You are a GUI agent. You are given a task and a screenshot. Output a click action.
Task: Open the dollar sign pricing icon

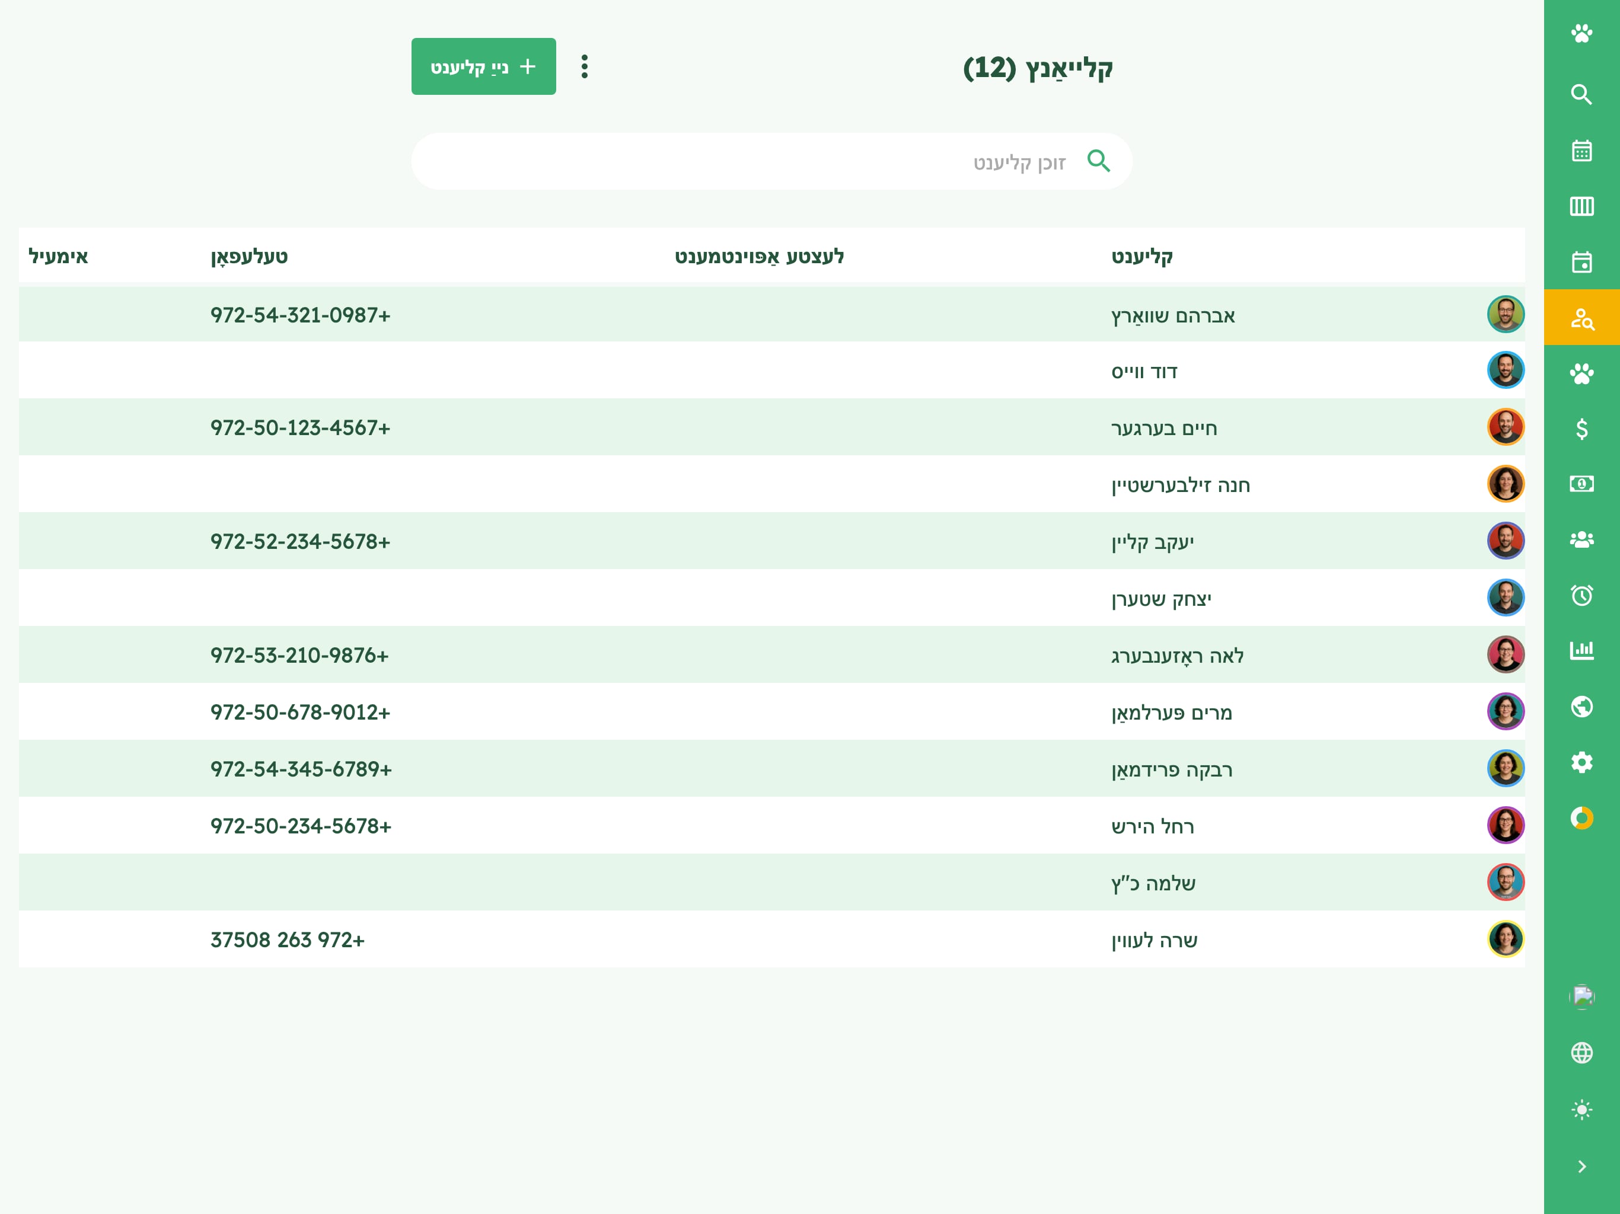[1581, 429]
